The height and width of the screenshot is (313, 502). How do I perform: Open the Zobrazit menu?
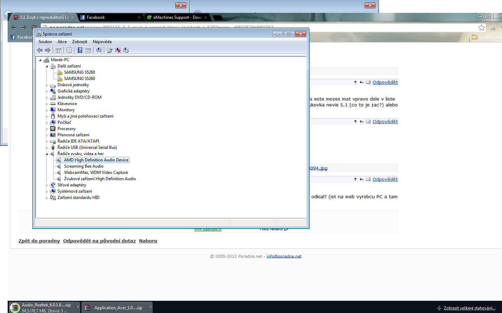coord(79,42)
